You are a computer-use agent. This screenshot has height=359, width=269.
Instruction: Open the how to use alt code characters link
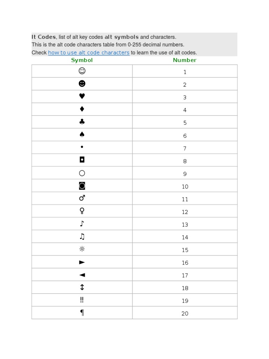pyautogui.click(x=89, y=53)
